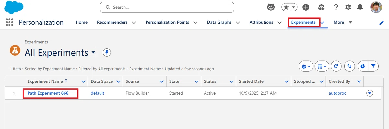Open the Data Graphs tab
389x129 pixels.
point(219,22)
